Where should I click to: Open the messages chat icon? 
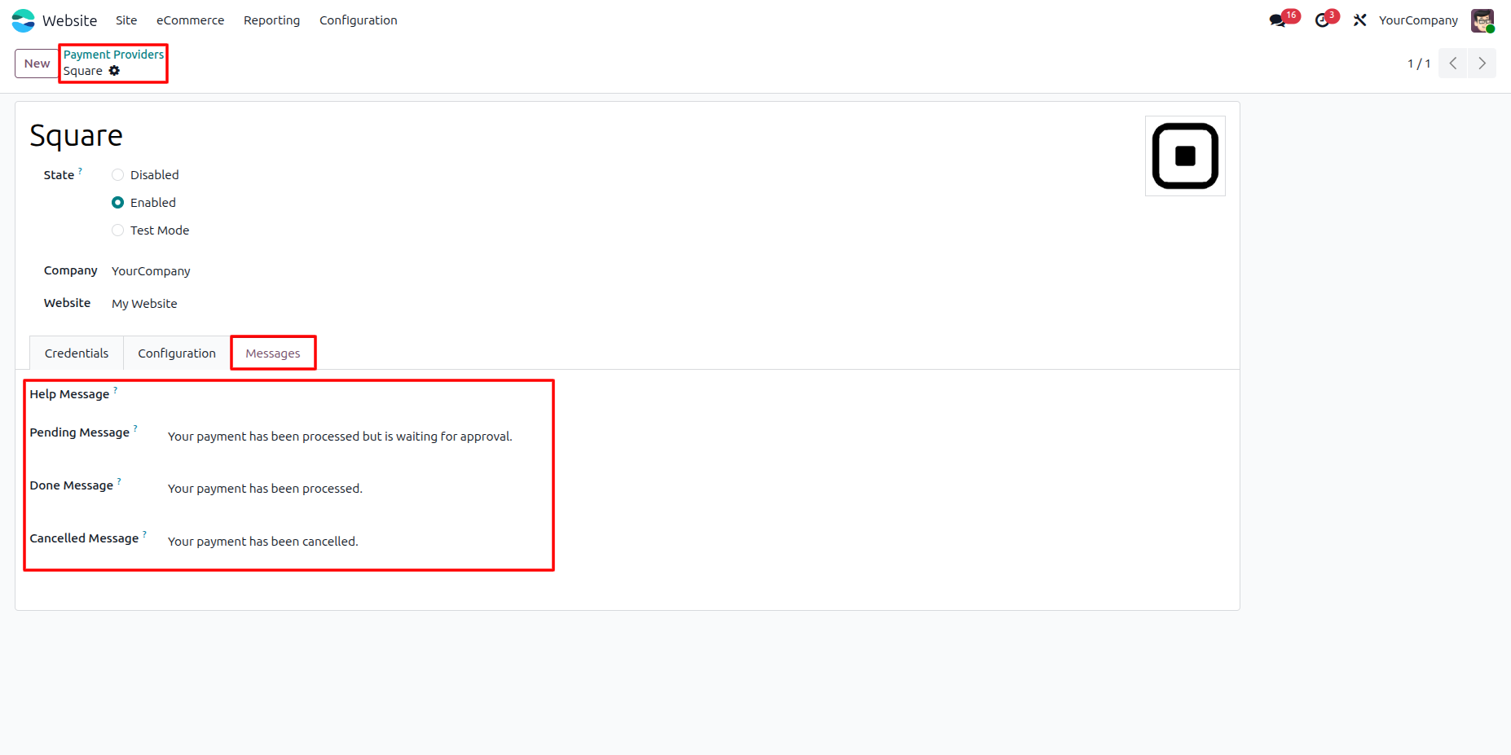1278,20
